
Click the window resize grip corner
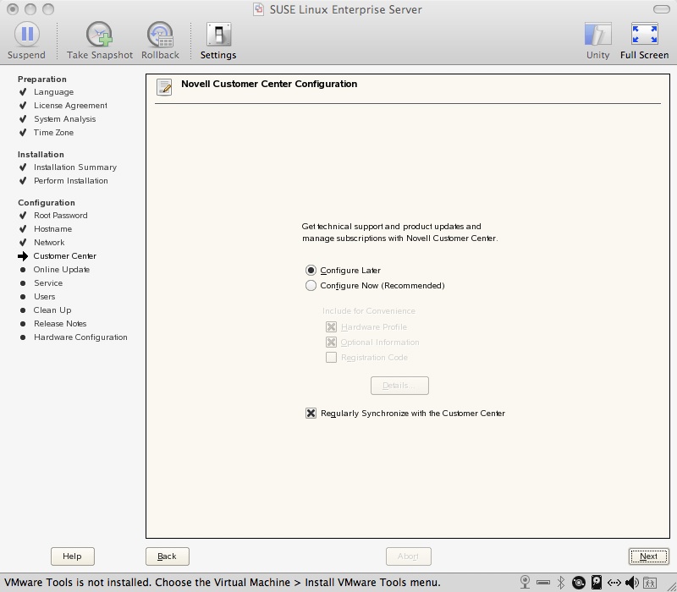[671, 586]
